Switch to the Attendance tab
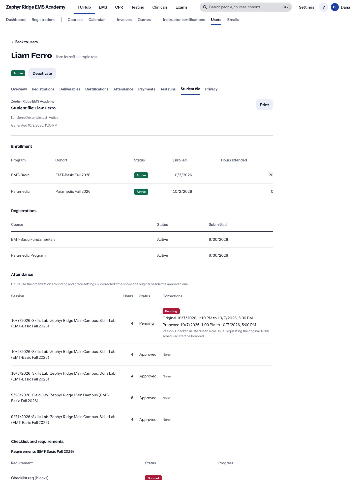Screen dimensions: 363x480 point(123,89)
